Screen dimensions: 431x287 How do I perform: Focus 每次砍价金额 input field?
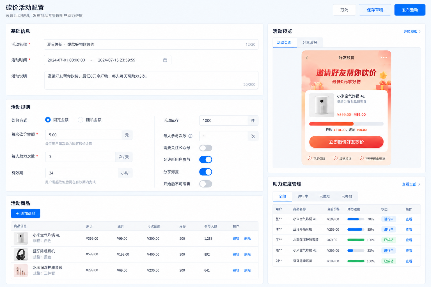tap(83, 135)
